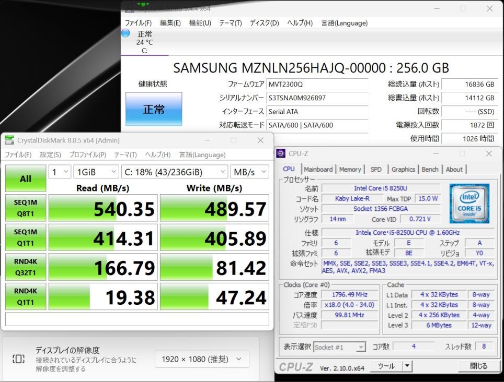Switch to Bench tab in CPU-Z
Image resolution: width=504 pixels, height=382 pixels.
pos(430,170)
